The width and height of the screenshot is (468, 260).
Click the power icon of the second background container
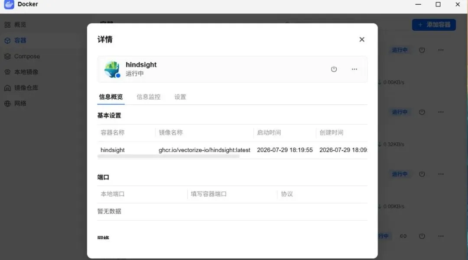point(422,112)
